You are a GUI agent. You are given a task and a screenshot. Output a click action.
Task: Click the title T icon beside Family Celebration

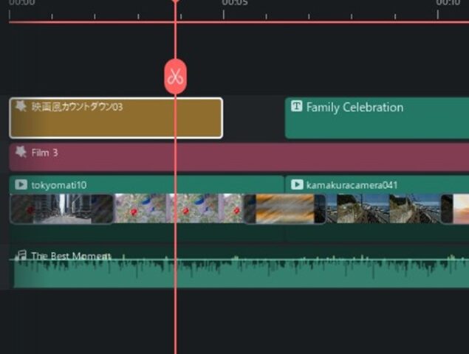click(297, 107)
